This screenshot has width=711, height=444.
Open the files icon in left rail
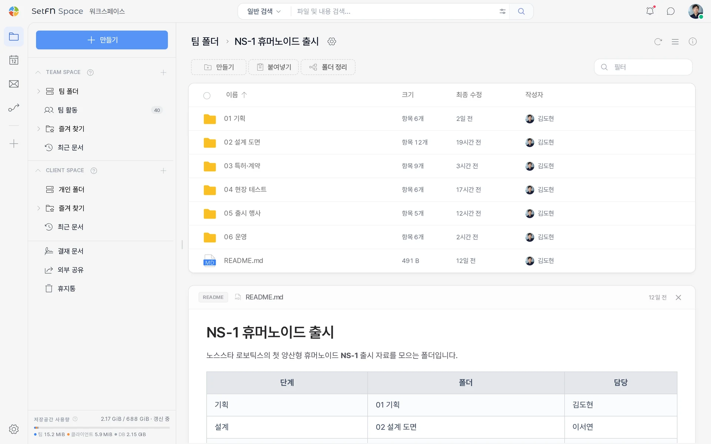(14, 37)
